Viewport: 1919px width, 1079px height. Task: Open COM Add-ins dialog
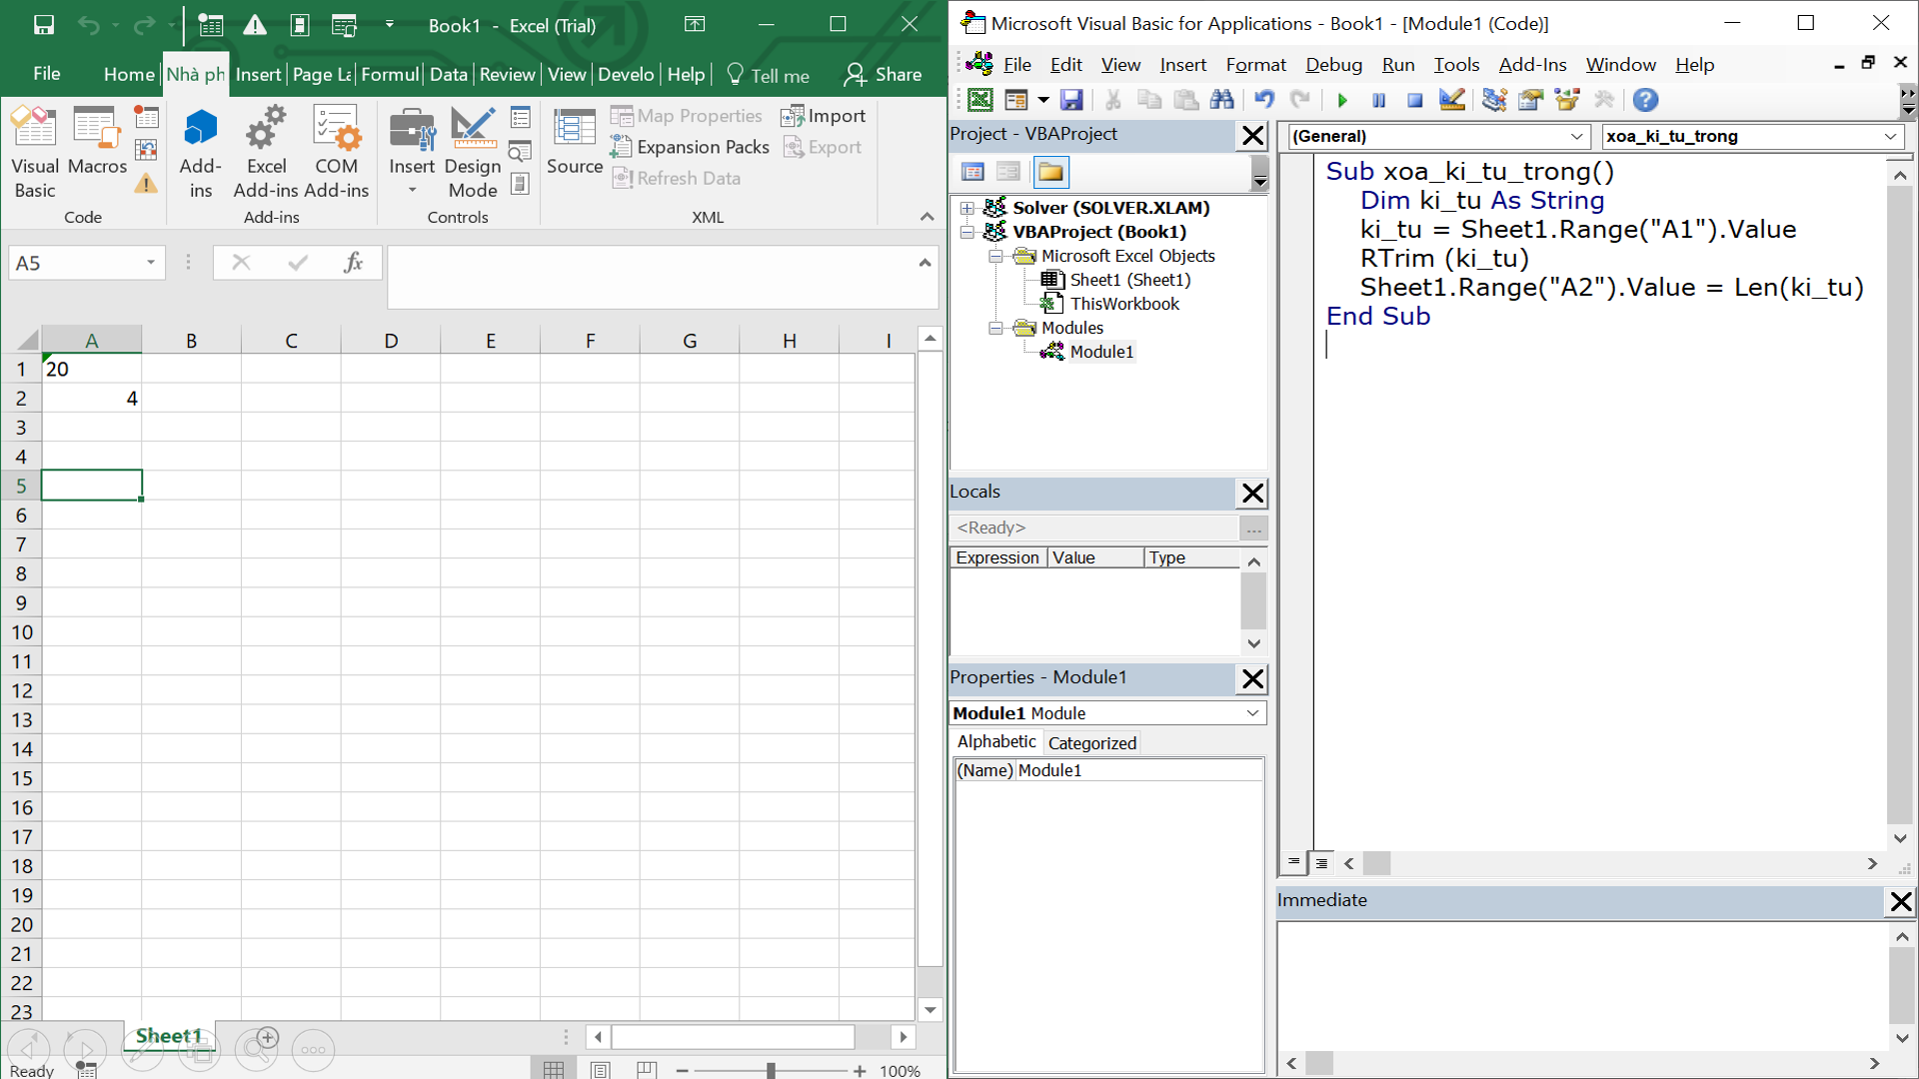336,153
